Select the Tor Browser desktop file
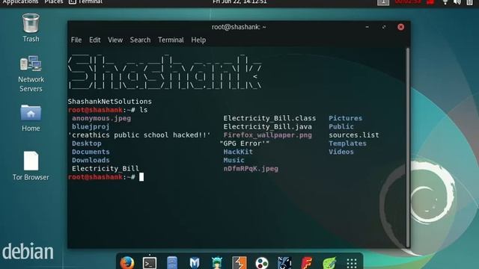The width and height of the screenshot is (479, 269). click(31, 166)
